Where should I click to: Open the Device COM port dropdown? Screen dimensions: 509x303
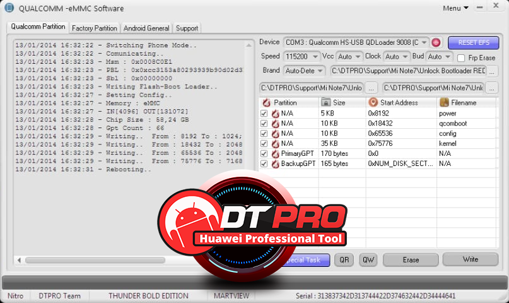click(424, 42)
